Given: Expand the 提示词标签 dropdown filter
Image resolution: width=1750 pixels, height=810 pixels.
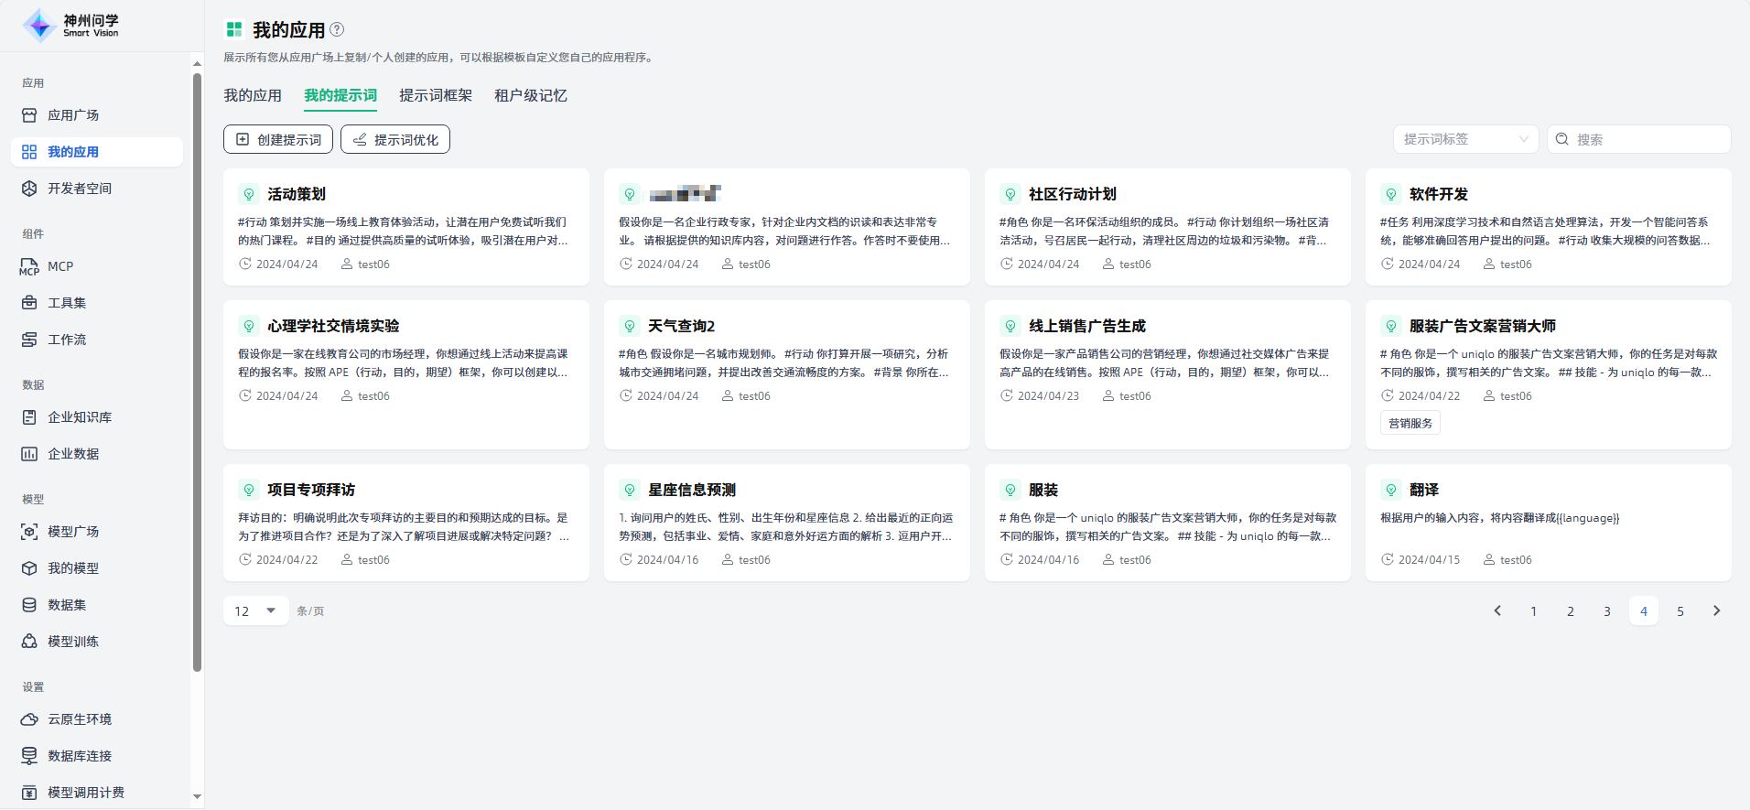Looking at the screenshot, I should tap(1464, 139).
